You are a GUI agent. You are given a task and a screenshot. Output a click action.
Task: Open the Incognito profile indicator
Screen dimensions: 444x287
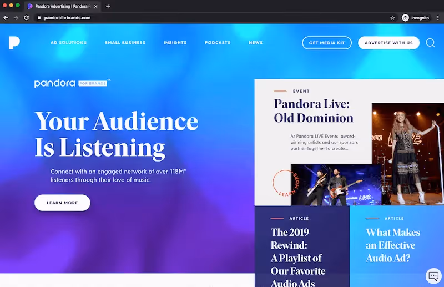coord(415,18)
